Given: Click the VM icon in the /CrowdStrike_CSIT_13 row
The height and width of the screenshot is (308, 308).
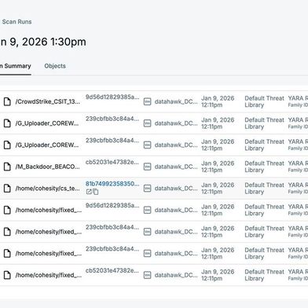Looking at the screenshot, I should tap(148, 101).
